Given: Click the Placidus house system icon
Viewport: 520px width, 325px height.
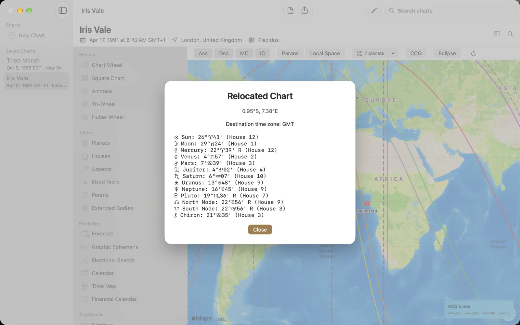Looking at the screenshot, I should point(252,40).
